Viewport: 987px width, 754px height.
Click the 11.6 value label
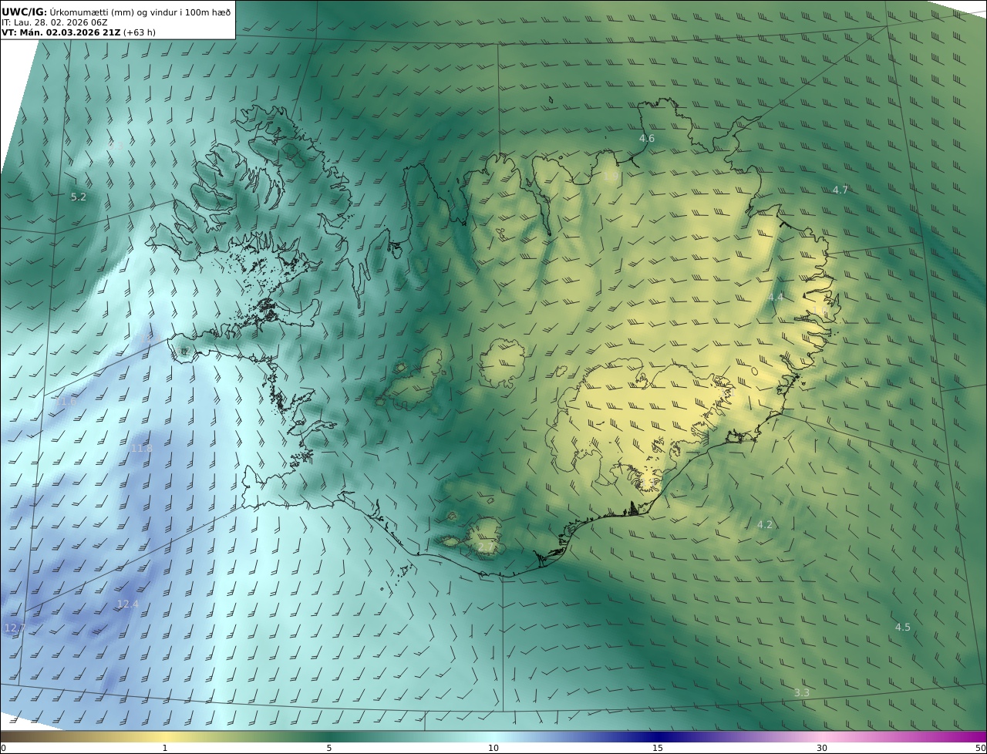coord(66,402)
